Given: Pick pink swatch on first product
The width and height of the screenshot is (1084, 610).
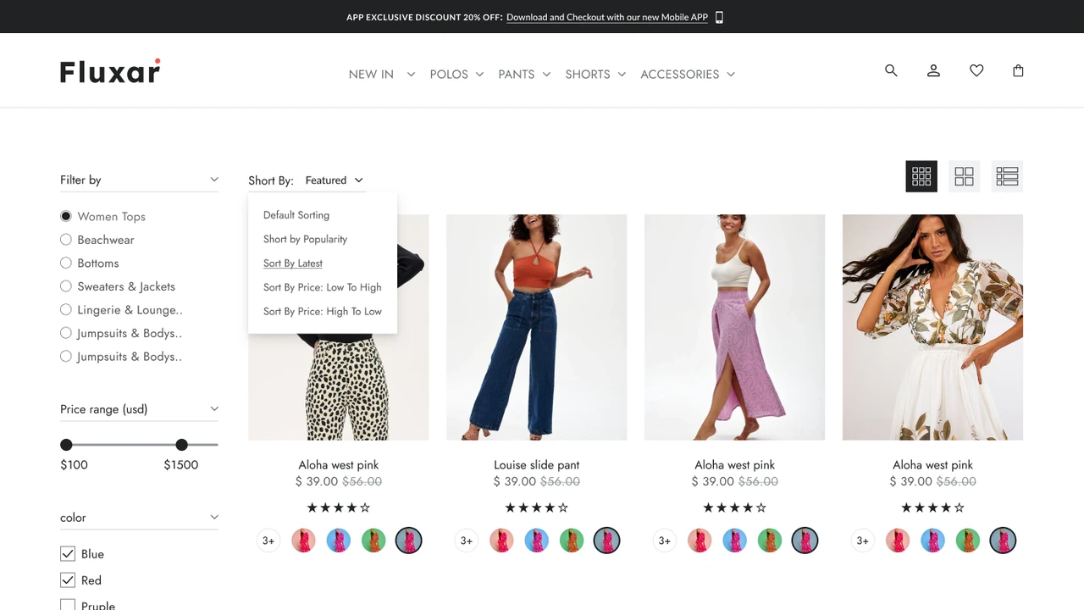Looking at the screenshot, I should pyautogui.click(x=303, y=541).
